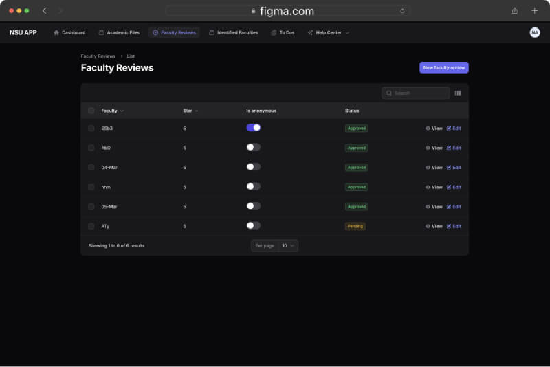This screenshot has height=367, width=550.
Task: View the SSb3 faculty review
Action: point(434,129)
